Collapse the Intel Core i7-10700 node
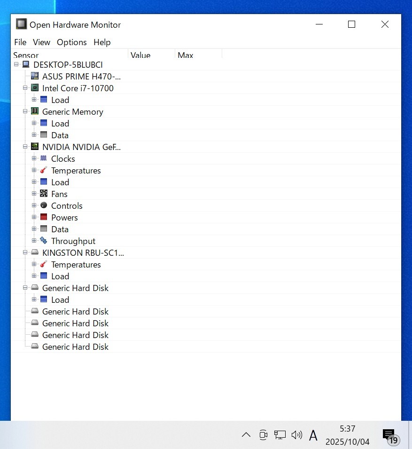 click(25, 87)
